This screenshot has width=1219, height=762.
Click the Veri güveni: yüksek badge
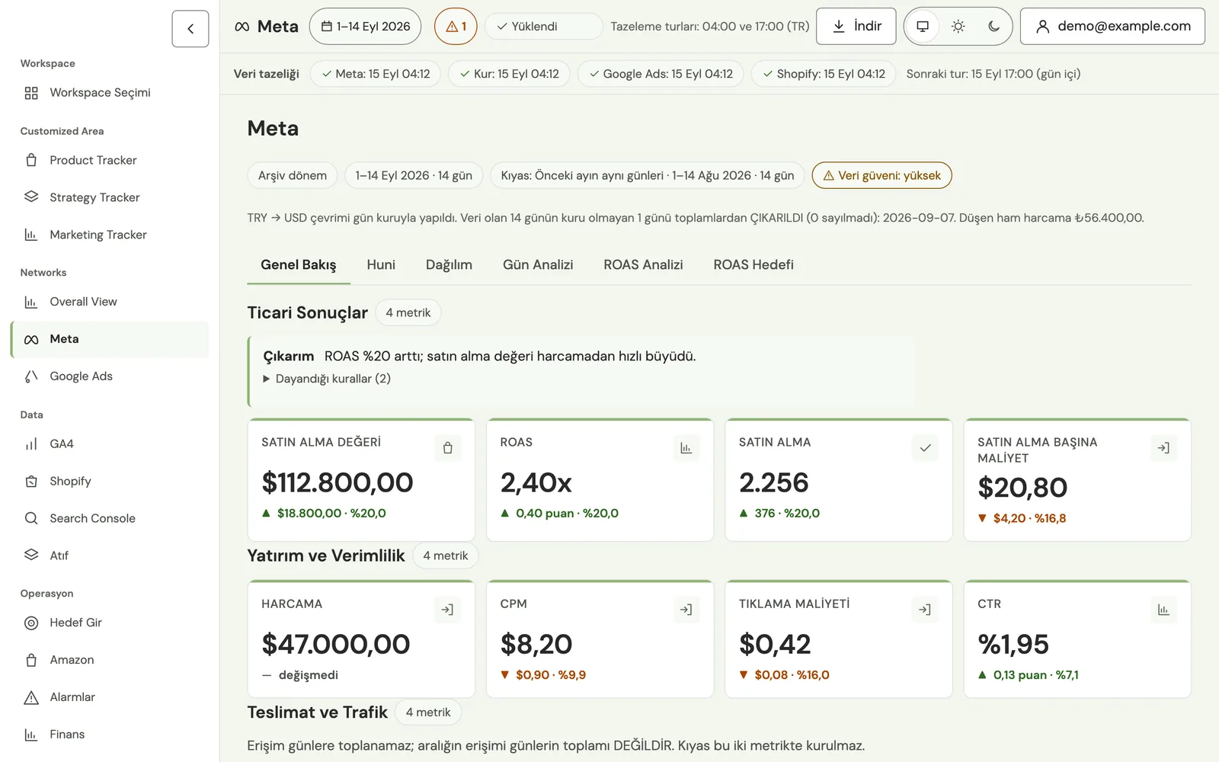click(882, 175)
